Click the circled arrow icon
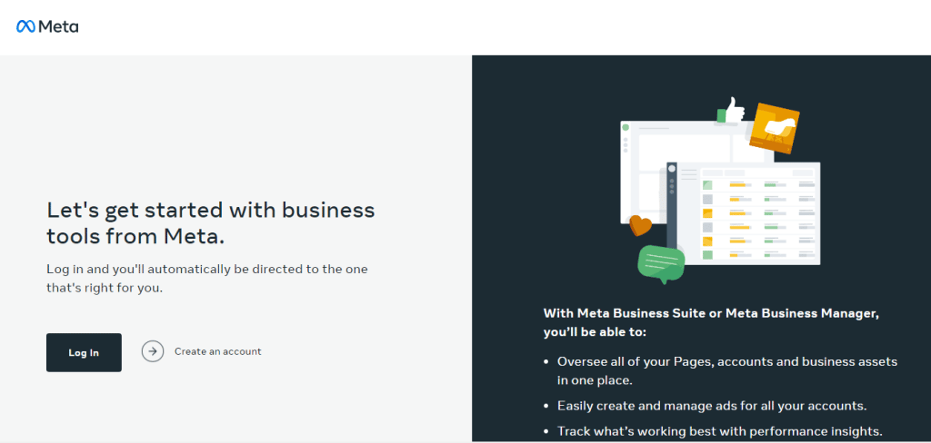The image size is (931, 443). 153,351
